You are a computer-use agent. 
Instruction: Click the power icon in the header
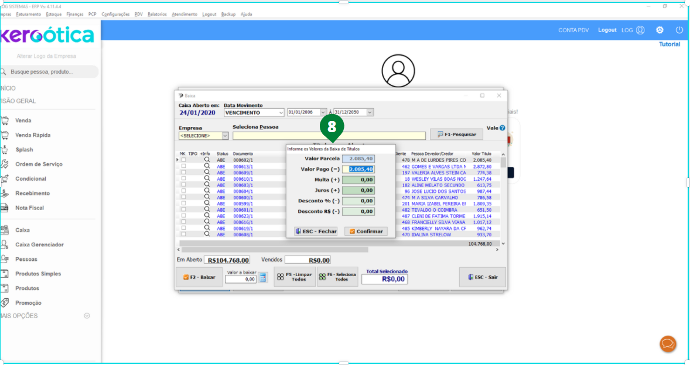coord(679,30)
